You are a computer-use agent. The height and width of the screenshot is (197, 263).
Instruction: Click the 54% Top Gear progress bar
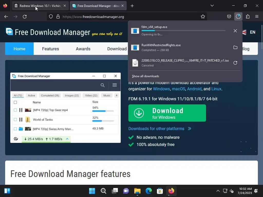pos(103,111)
